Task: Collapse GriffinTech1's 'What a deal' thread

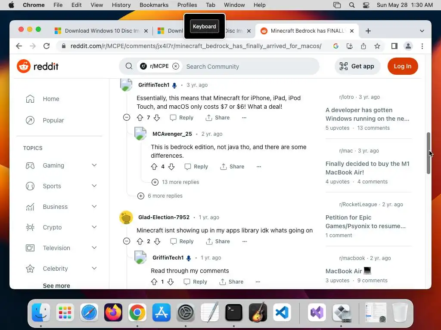Action: pos(127,117)
